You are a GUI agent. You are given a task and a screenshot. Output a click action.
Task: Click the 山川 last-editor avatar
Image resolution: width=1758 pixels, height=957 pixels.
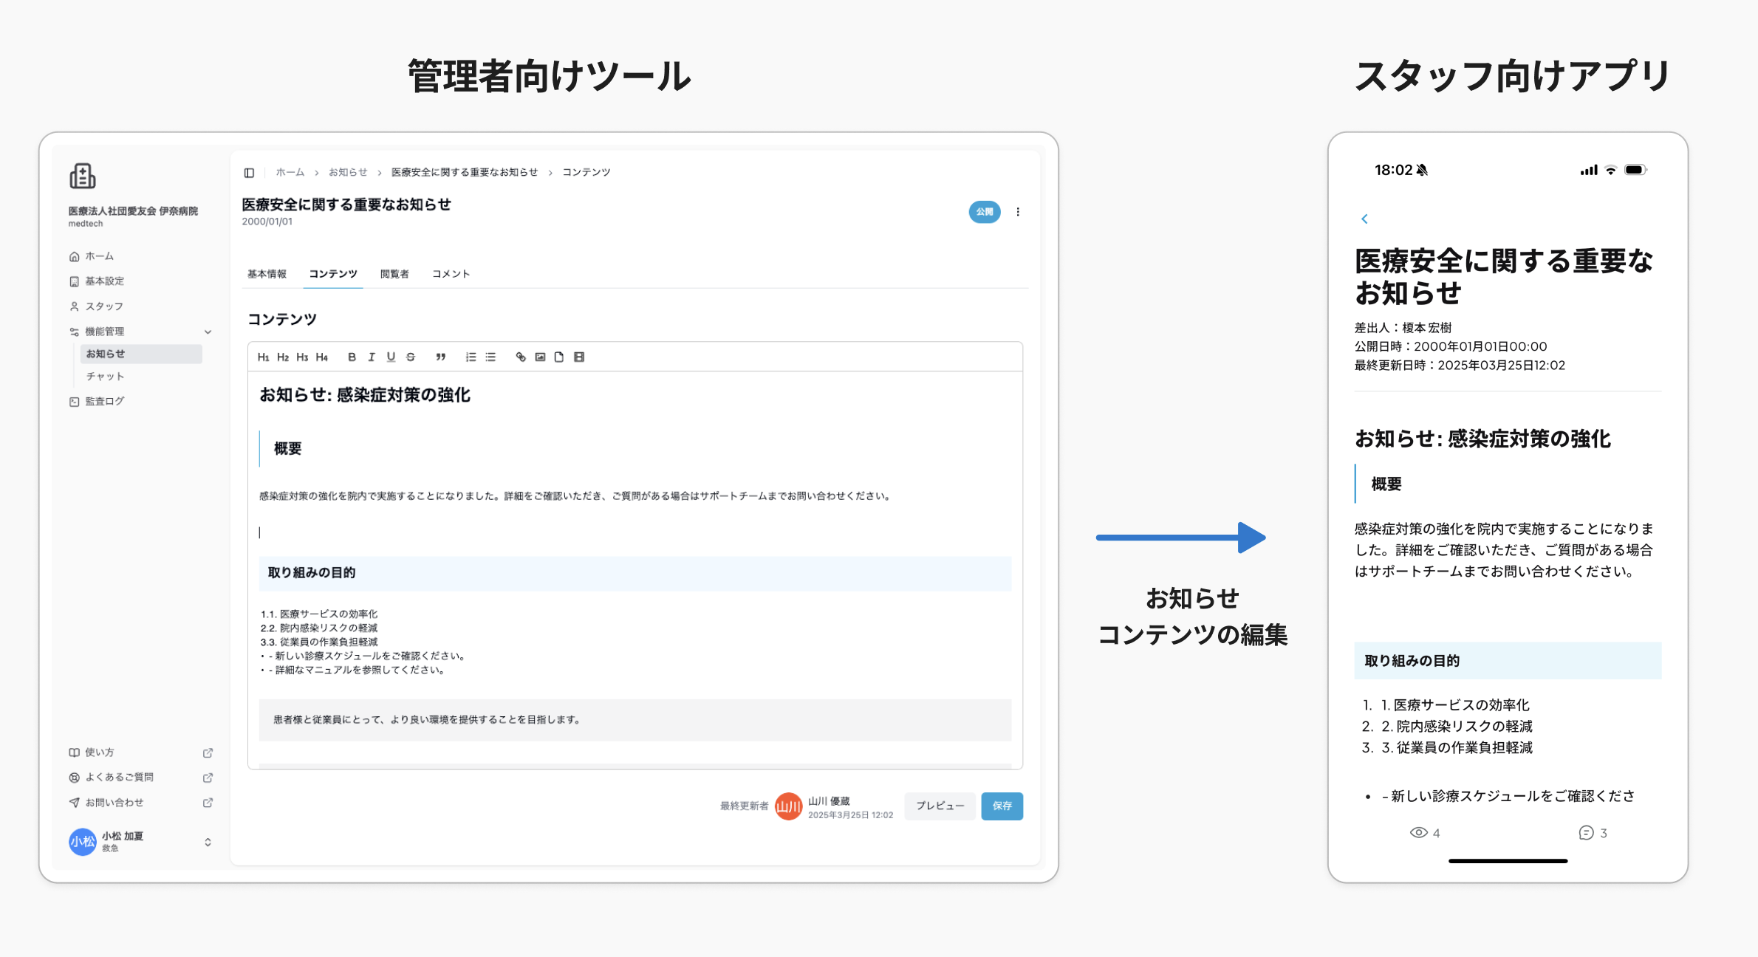tap(788, 806)
